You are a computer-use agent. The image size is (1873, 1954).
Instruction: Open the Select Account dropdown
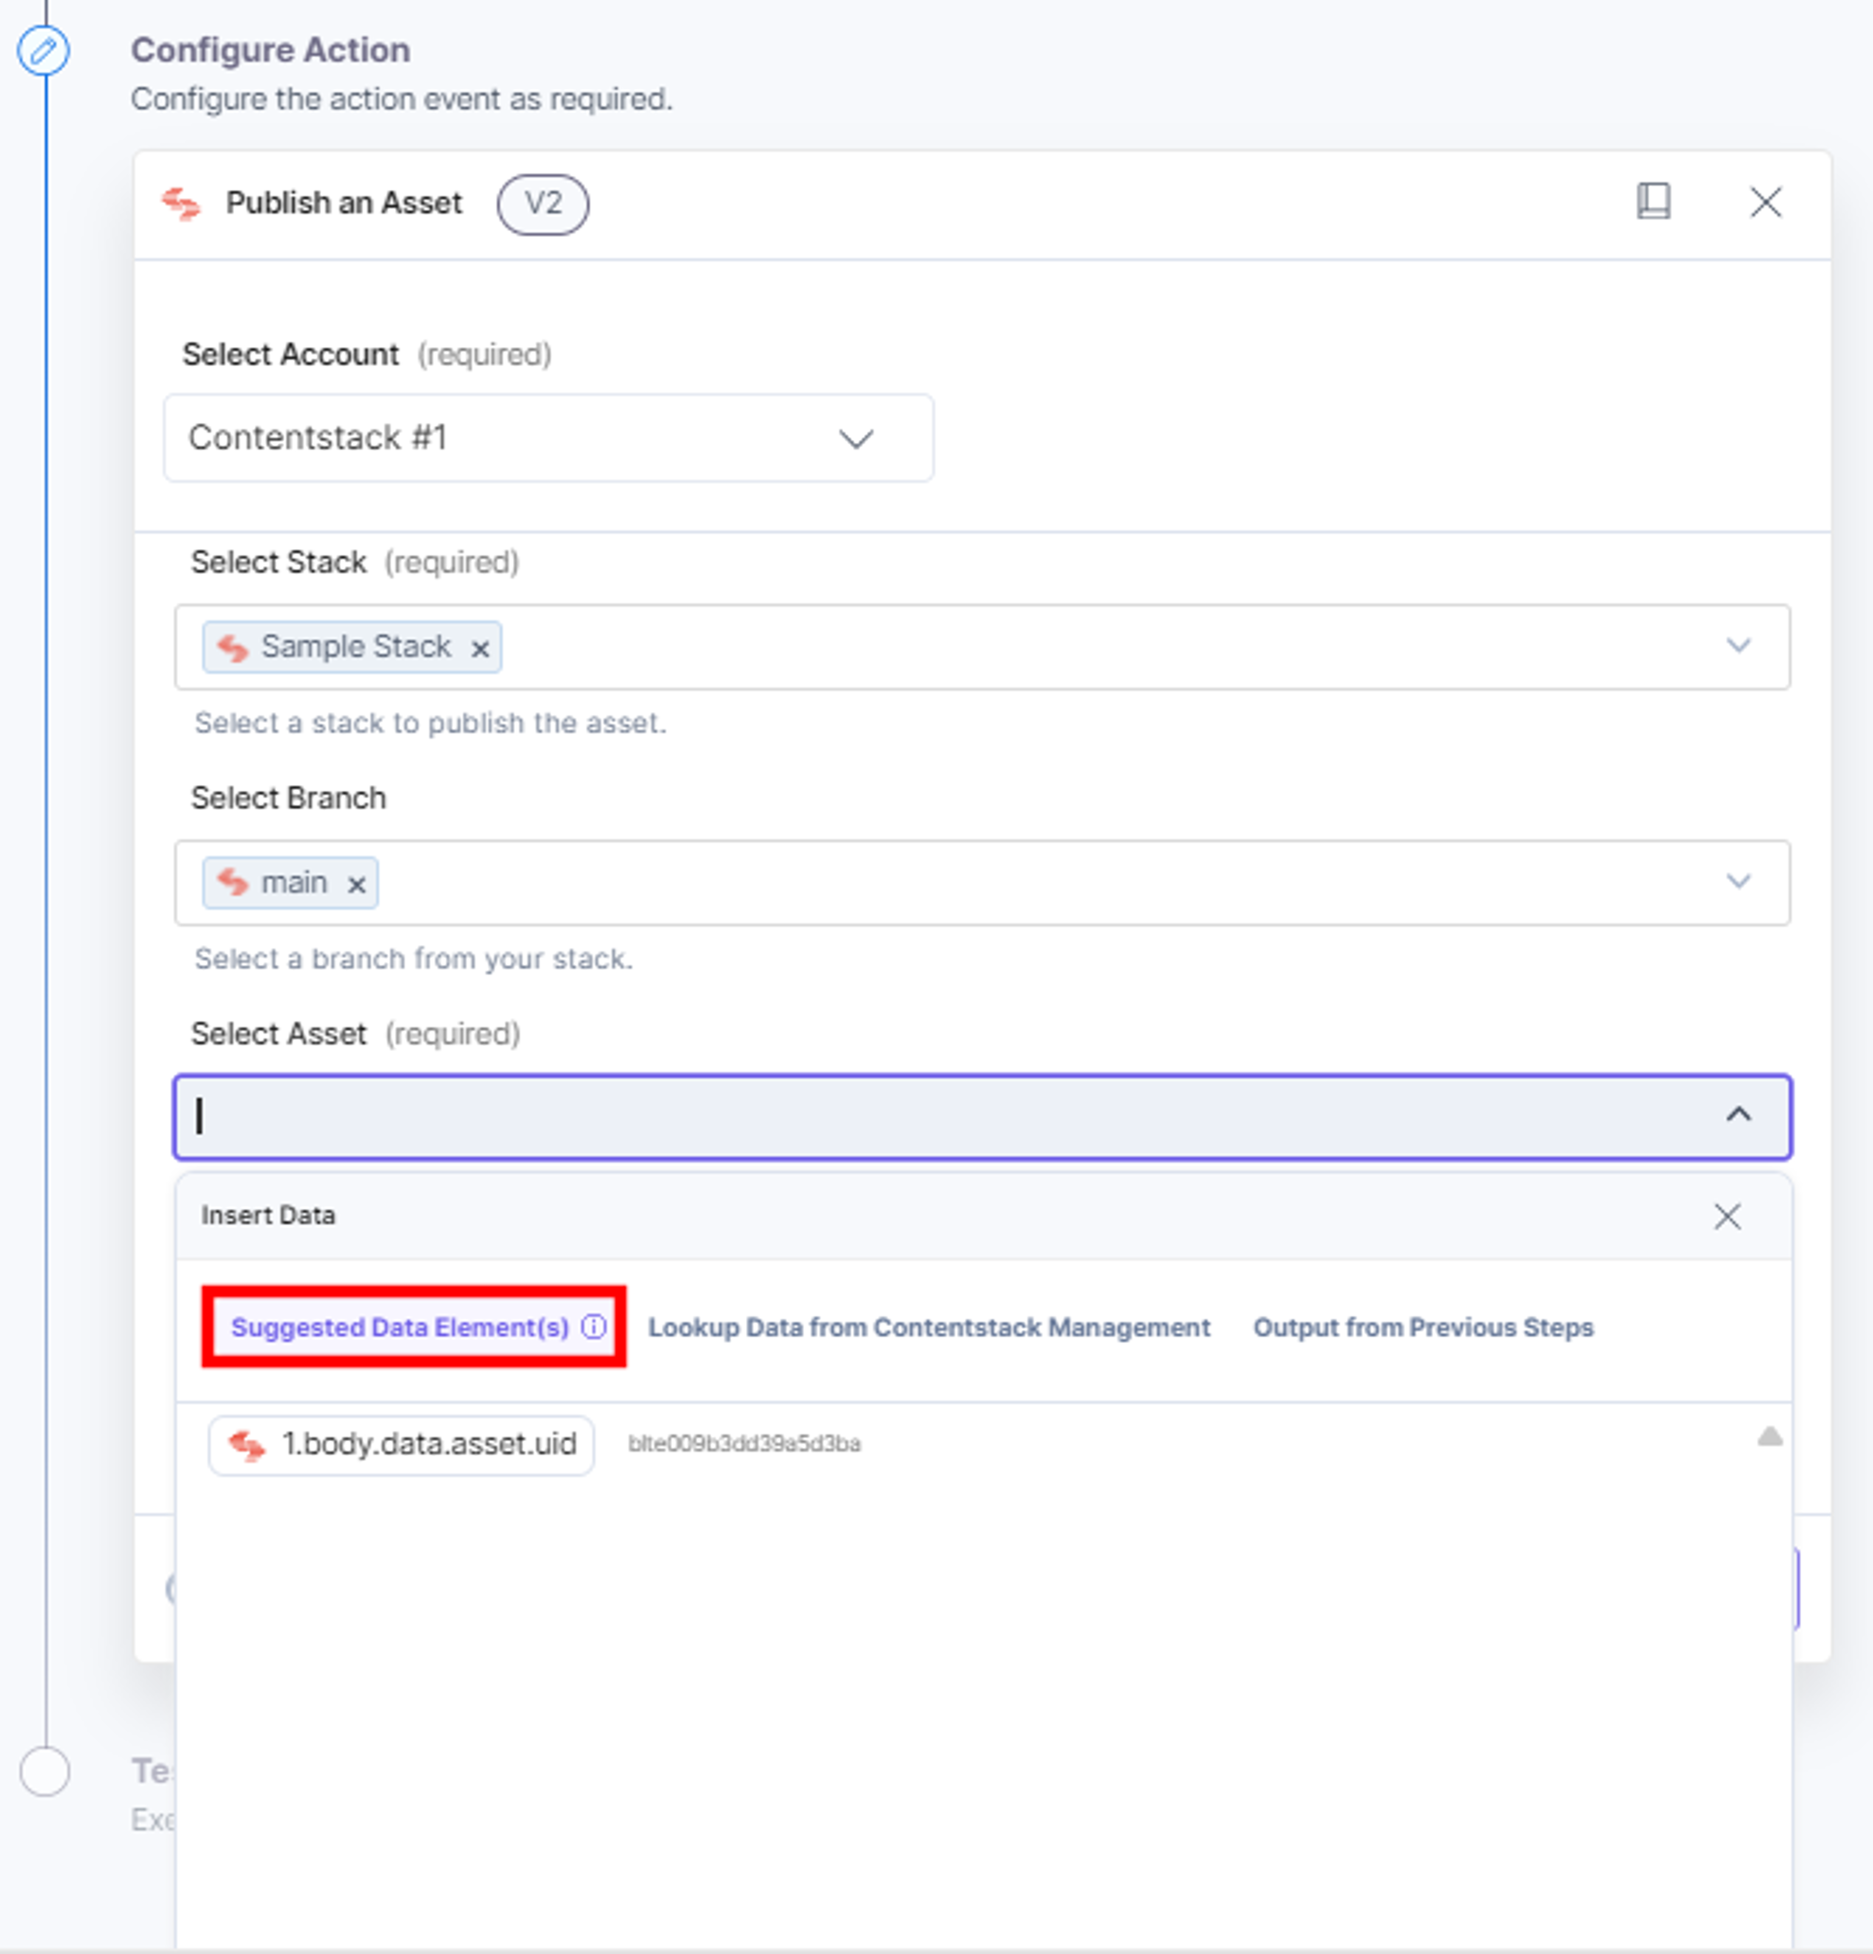pyautogui.click(x=548, y=438)
